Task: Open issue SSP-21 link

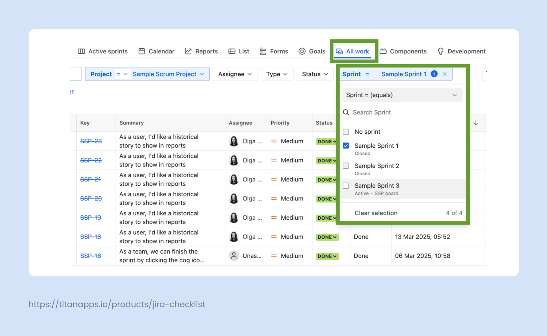Action: coord(91,179)
